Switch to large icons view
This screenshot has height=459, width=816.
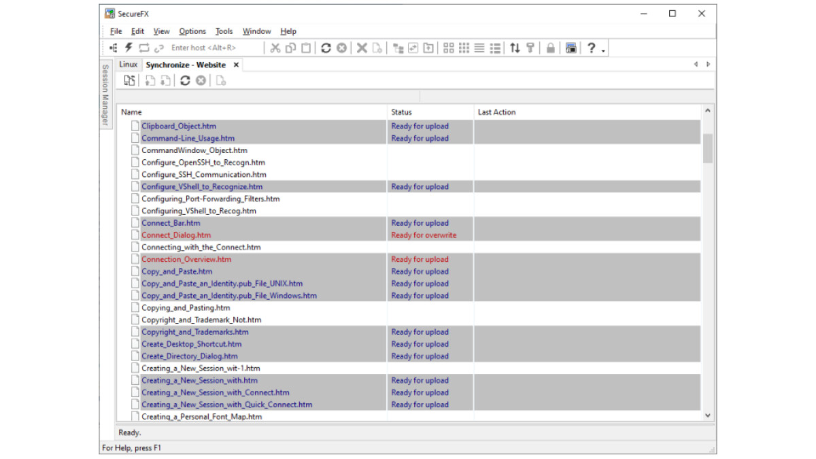[449, 48]
